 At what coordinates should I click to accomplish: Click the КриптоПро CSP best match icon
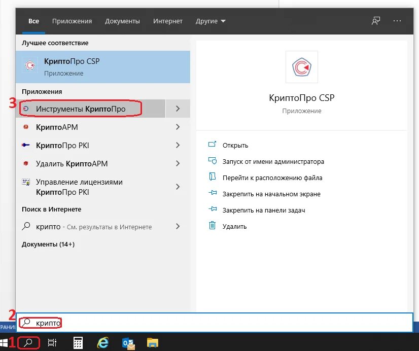tap(30, 65)
